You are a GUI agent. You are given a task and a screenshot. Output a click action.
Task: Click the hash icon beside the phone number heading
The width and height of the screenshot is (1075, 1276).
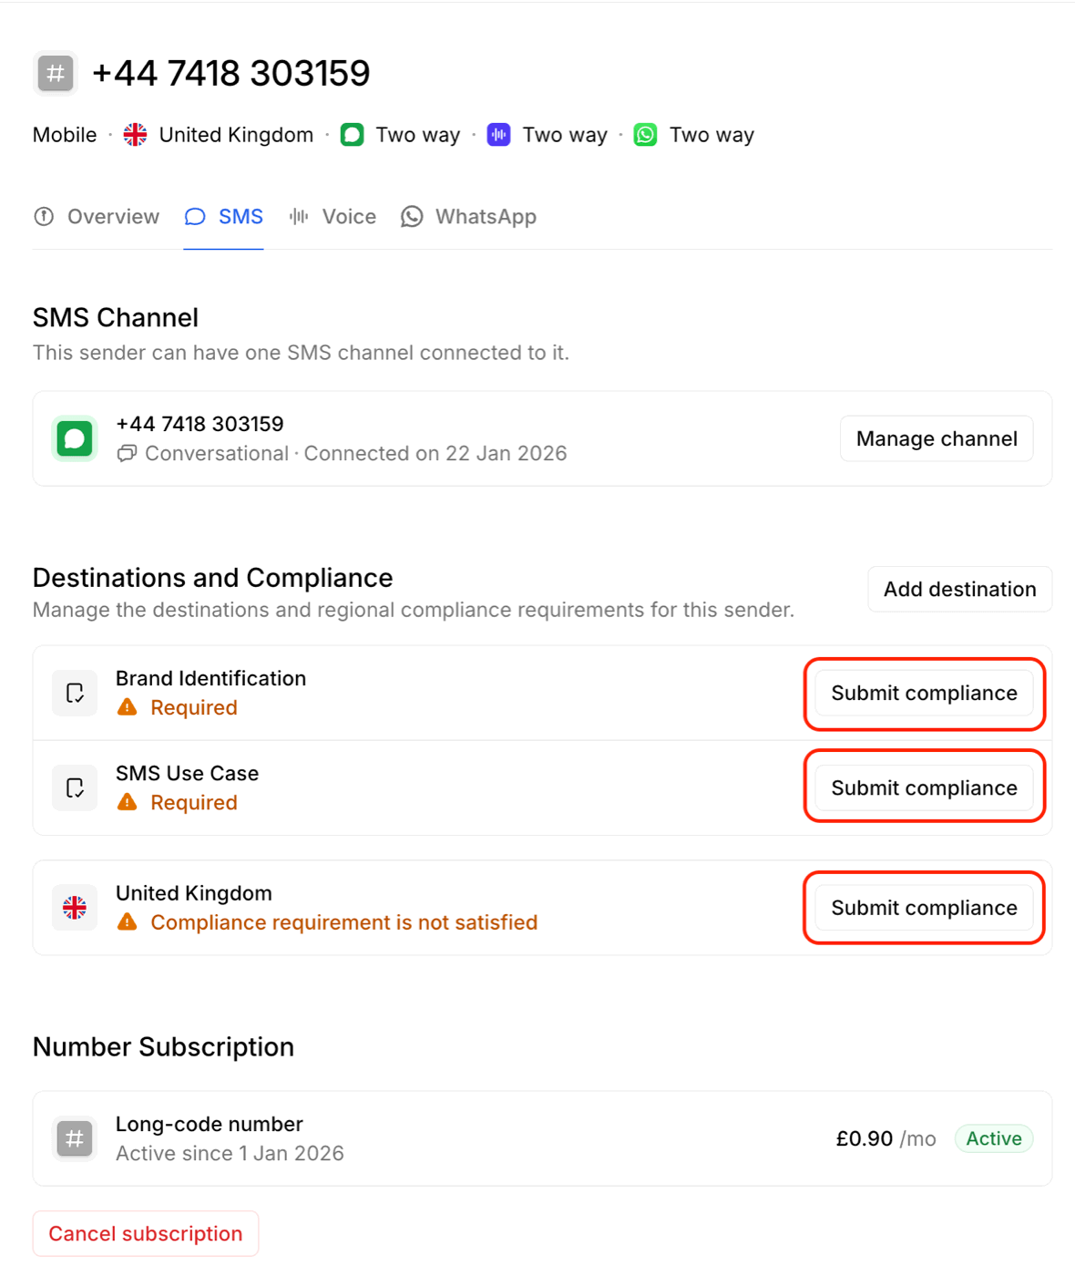point(56,73)
